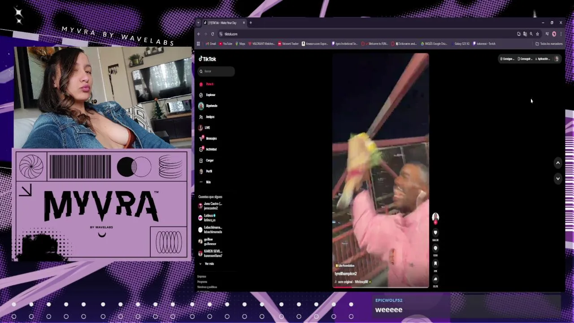The height and width of the screenshot is (323, 574).
Task: Click the Like Foundation tag
Action: [x=345, y=266]
